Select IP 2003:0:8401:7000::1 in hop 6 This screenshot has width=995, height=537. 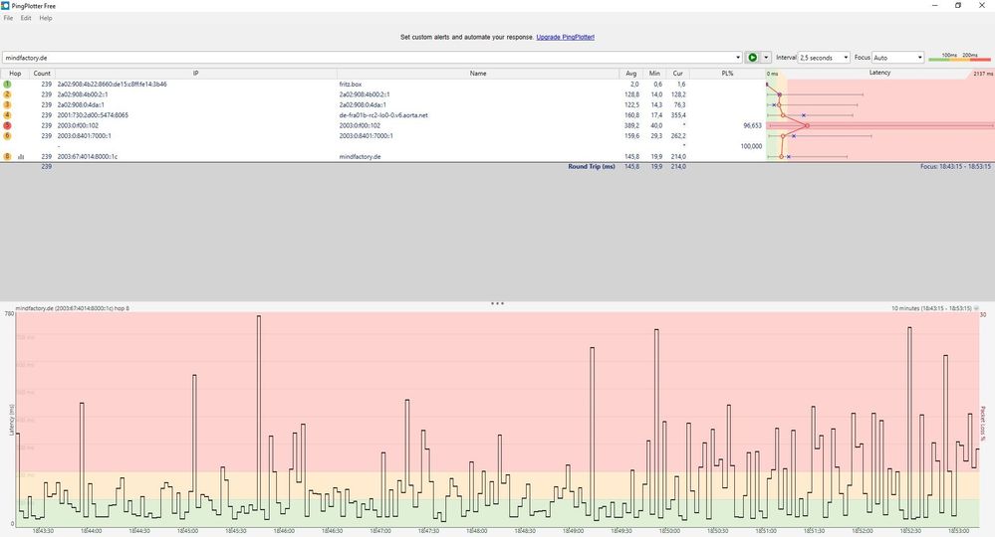pyautogui.click(x=85, y=135)
